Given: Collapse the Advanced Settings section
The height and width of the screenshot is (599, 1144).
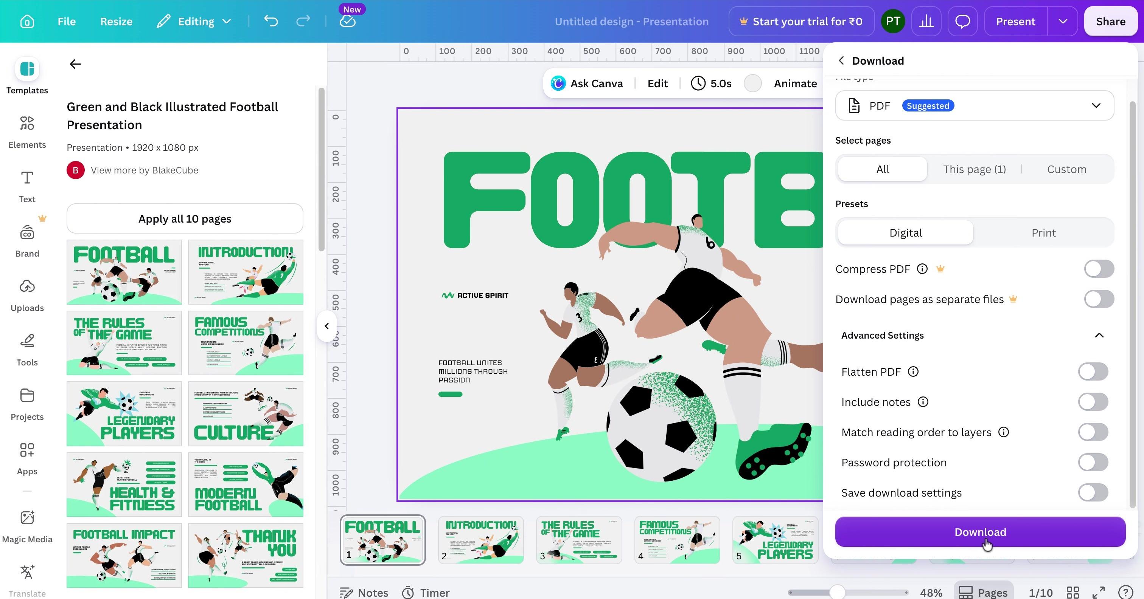Looking at the screenshot, I should 1099,335.
